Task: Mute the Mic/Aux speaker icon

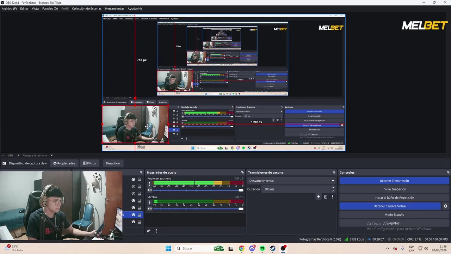Action: tap(149, 209)
